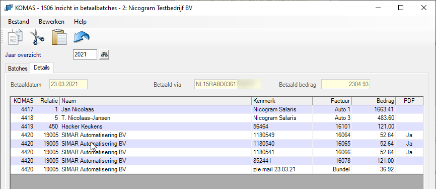Click Kenmerk value 1180541
The height and width of the screenshot is (189, 436).
coord(264,153)
